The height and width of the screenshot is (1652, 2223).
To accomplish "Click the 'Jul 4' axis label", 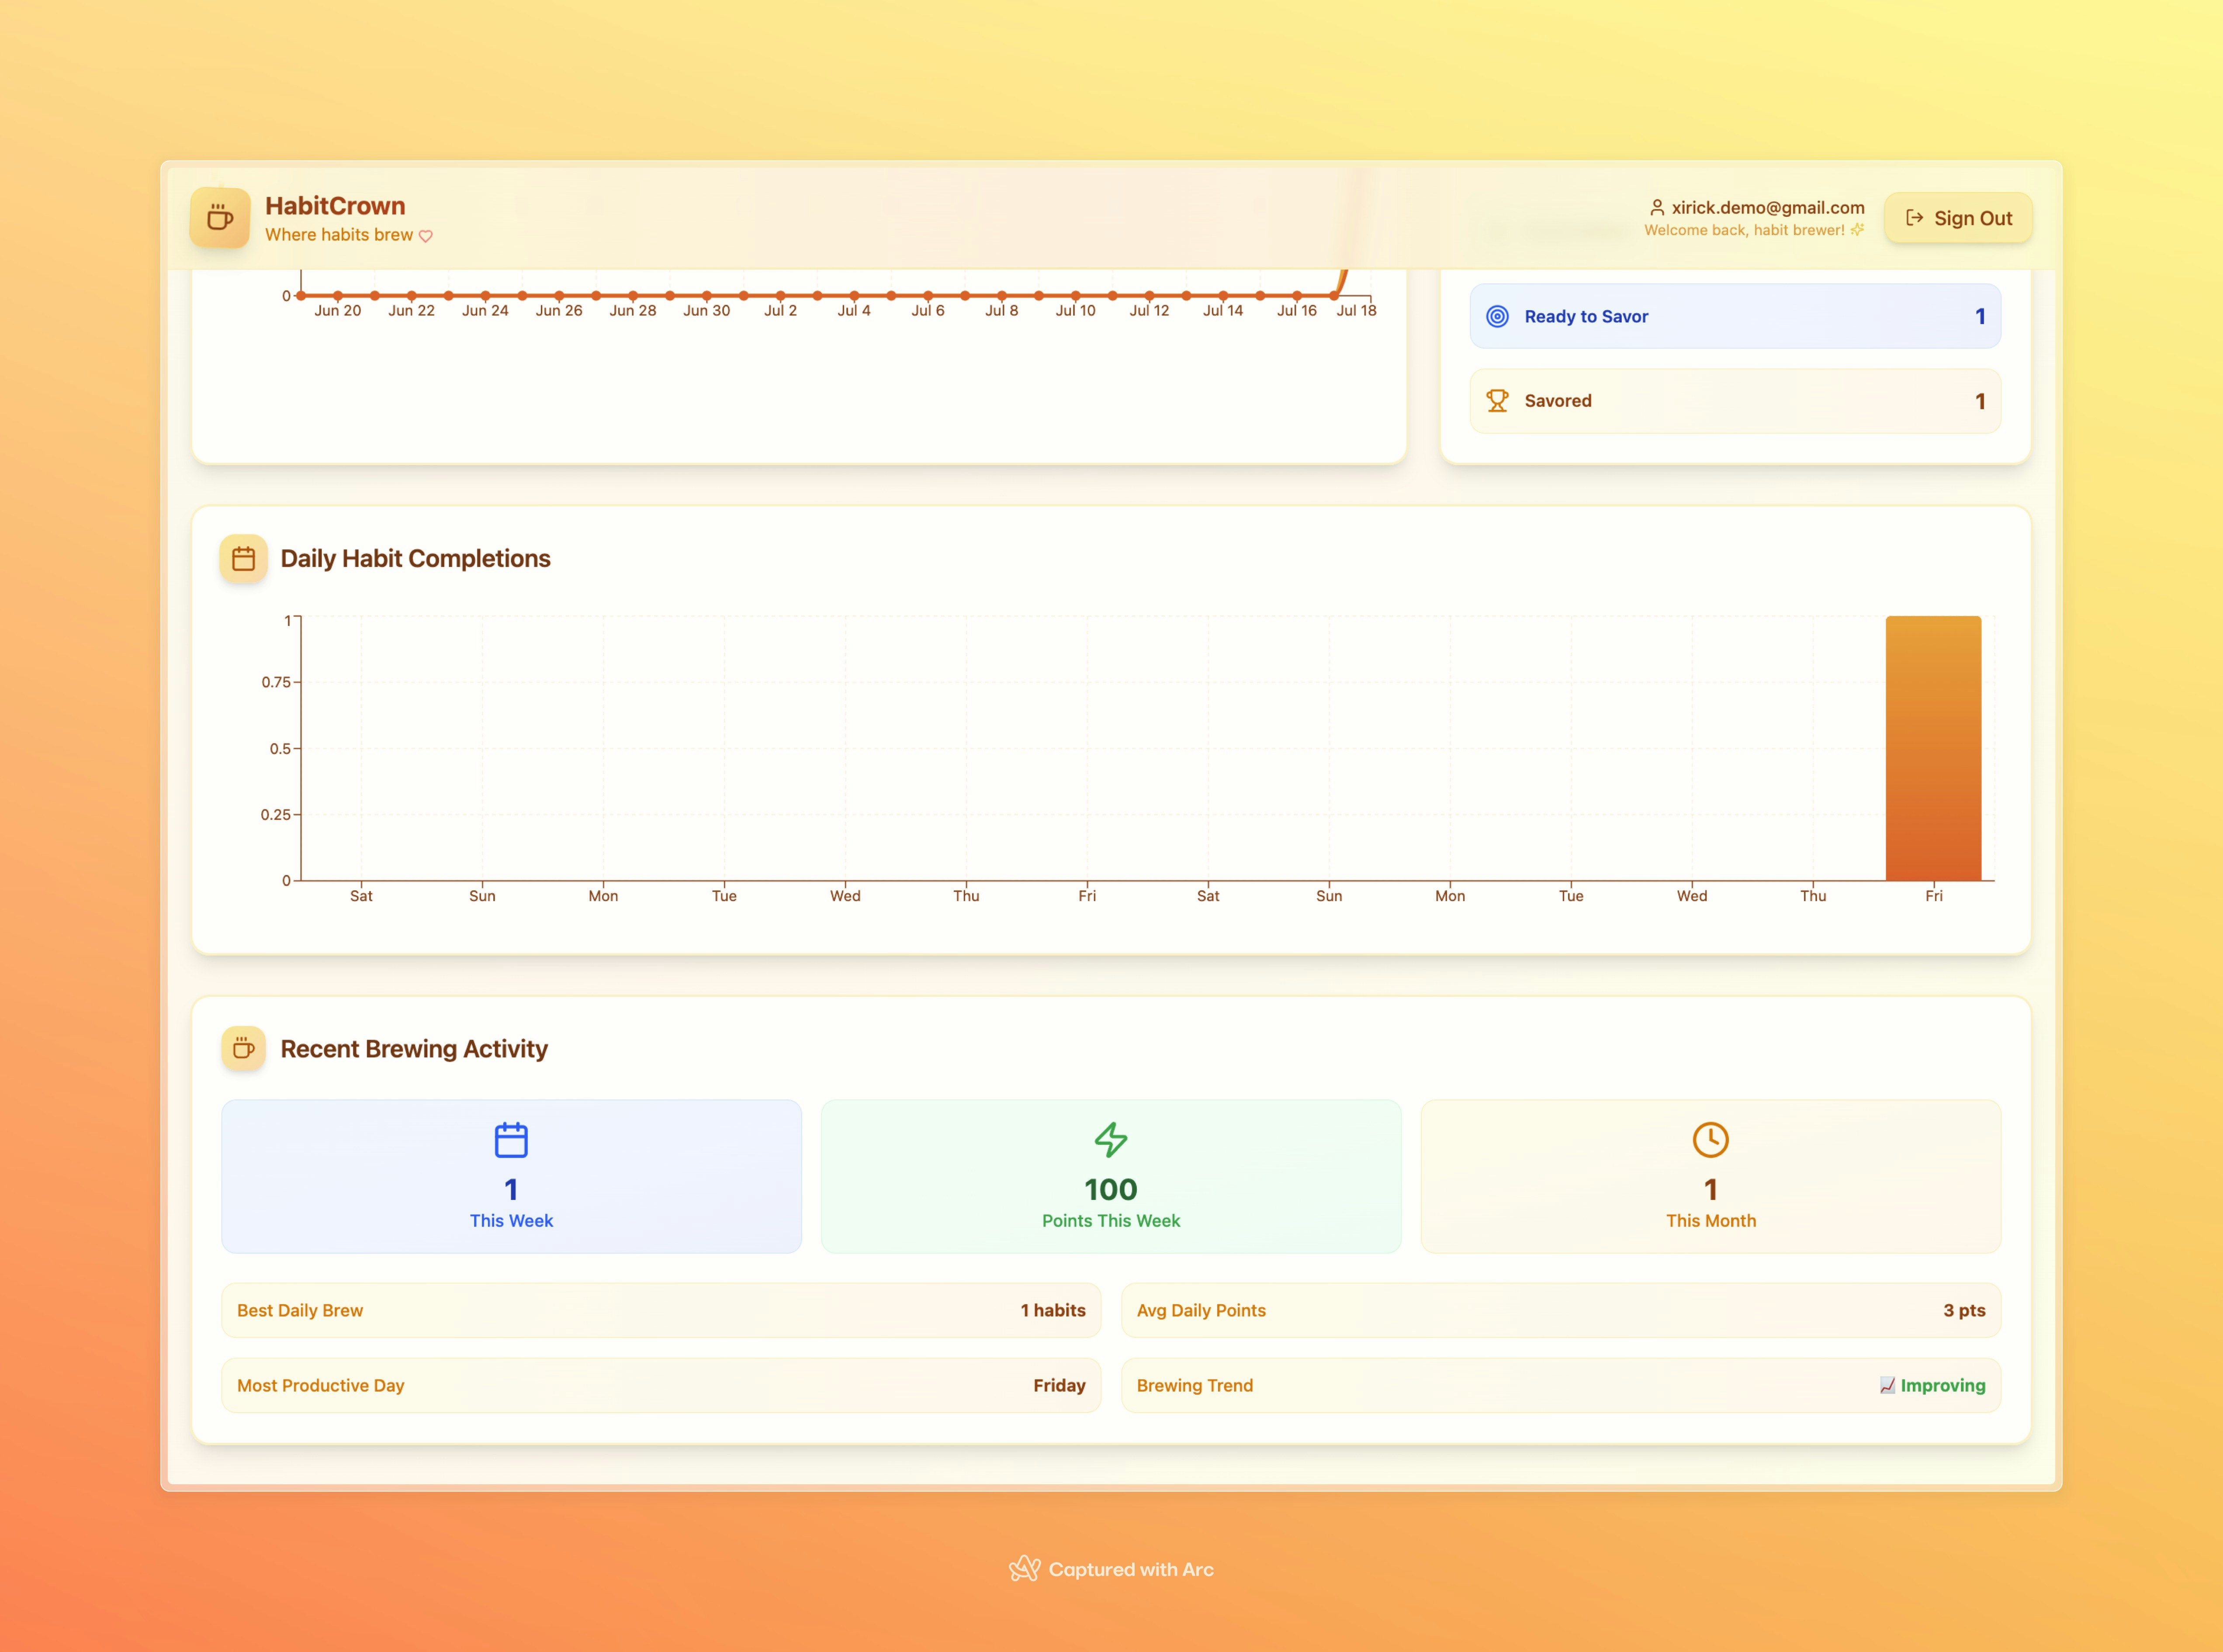I will (854, 310).
